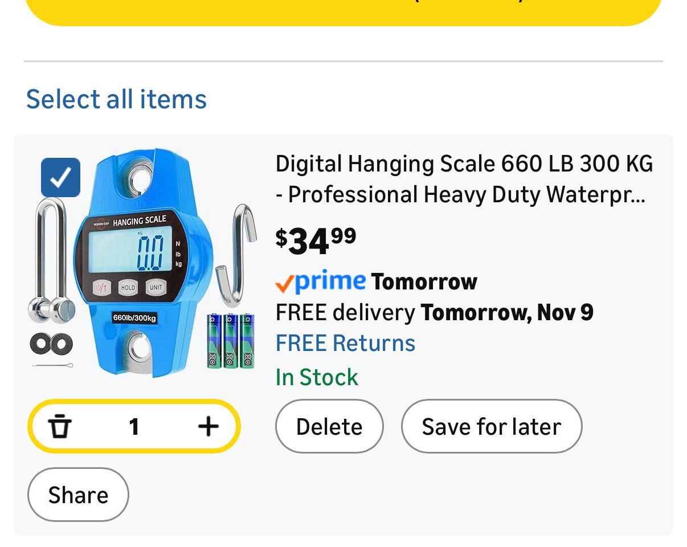Open the Digital Hanging Scale product title
Image resolution: width=687 pixels, height=547 pixels.
point(464,179)
